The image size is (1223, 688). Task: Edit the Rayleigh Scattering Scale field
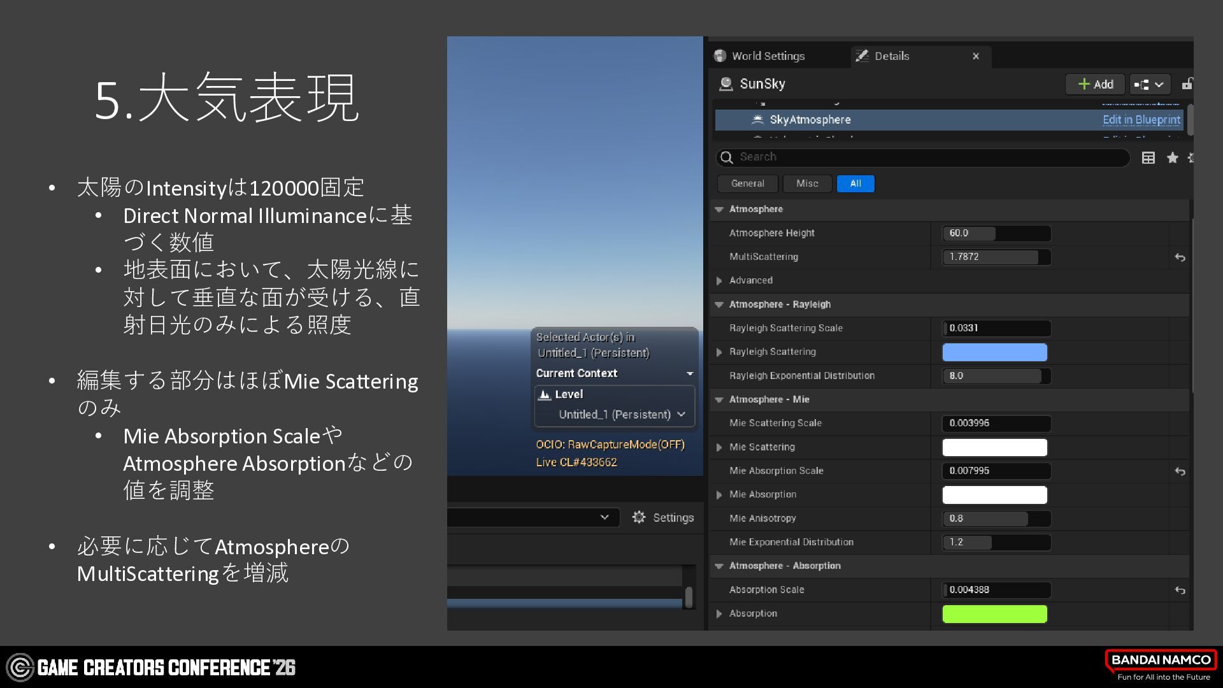tap(996, 328)
